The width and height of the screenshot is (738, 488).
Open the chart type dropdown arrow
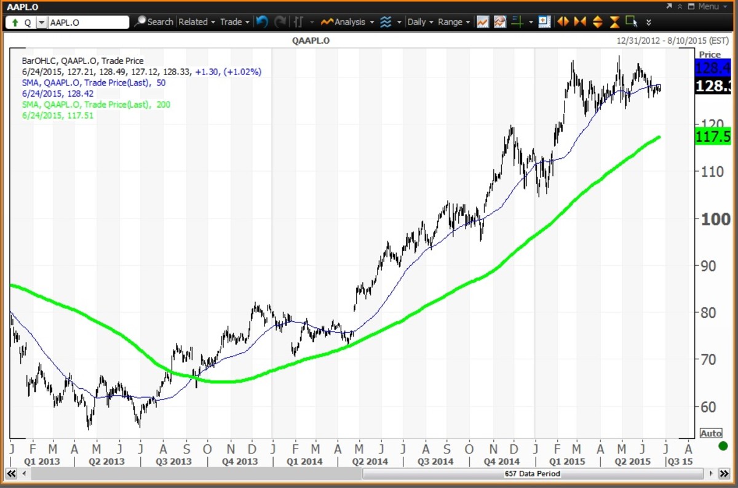tap(312, 22)
